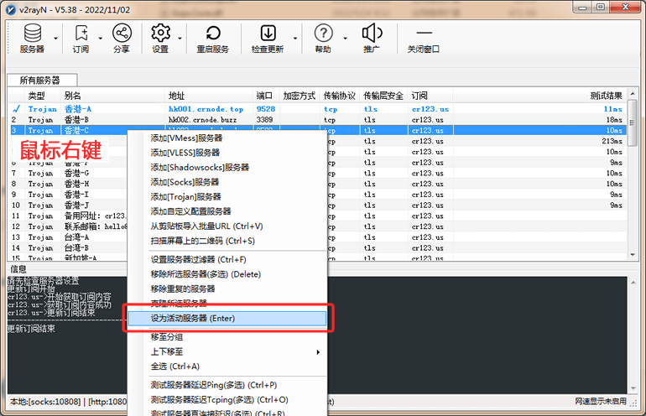Image resolution: width=646 pixels, height=416 pixels.
Task: Click the 213ms test result cell
Action: pos(612,141)
